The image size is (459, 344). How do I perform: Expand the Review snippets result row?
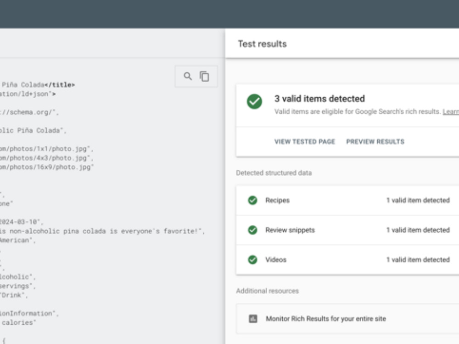pos(347,230)
